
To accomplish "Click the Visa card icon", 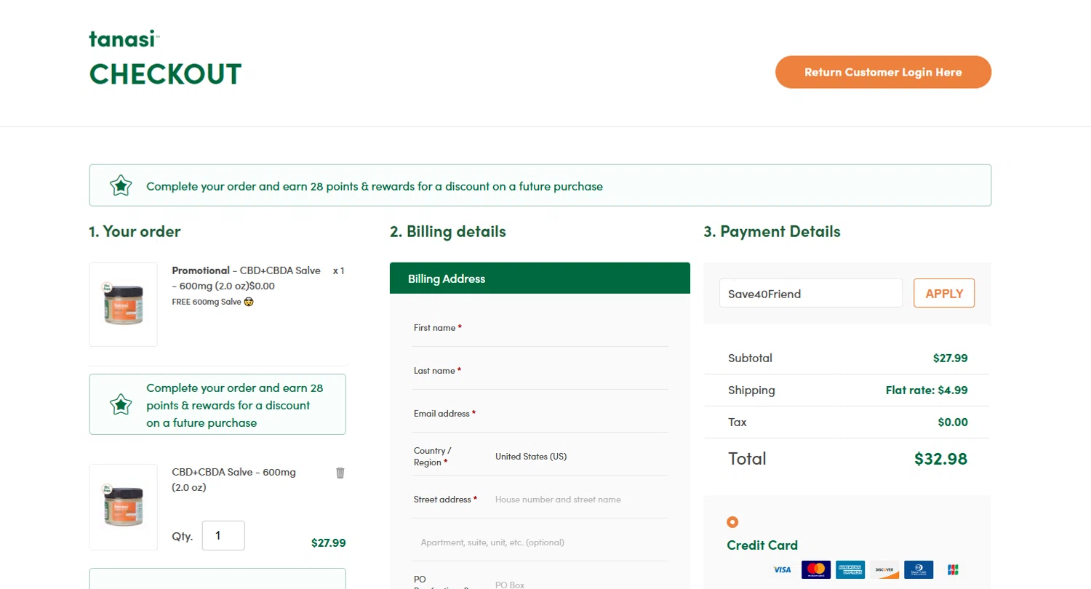I will point(782,570).
